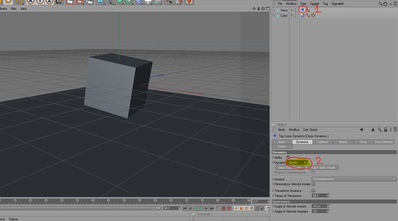Play the animation backwards
398x221 pixels.
(x=196, y=208)
